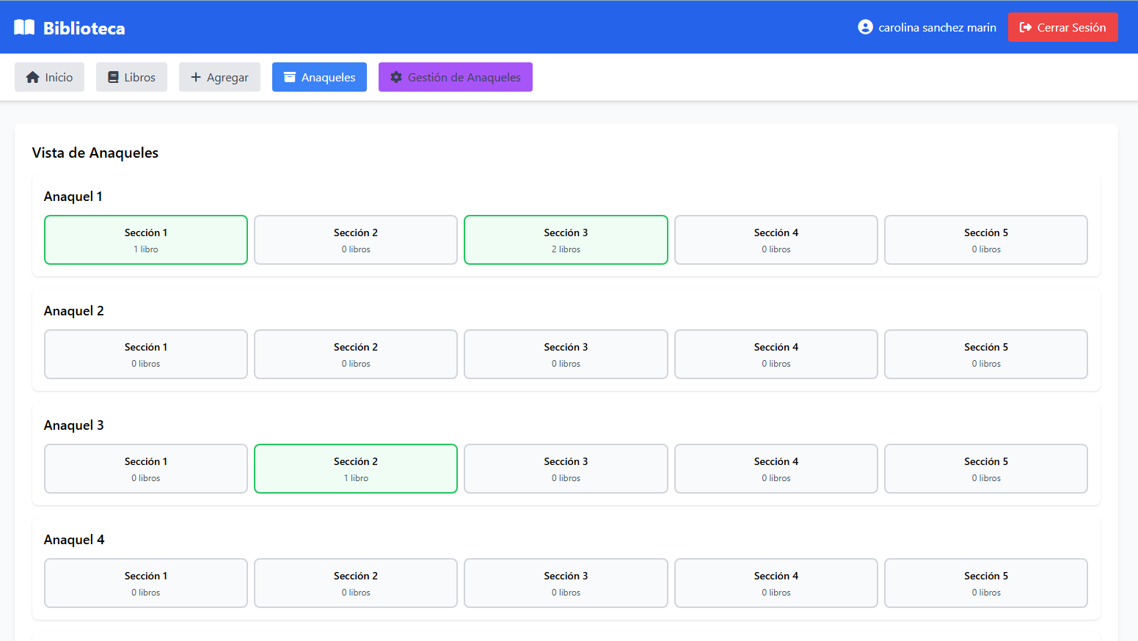1138x641 pixels.
Task: Click the Biblioteca open book logo icon
Action: (24, 28)
